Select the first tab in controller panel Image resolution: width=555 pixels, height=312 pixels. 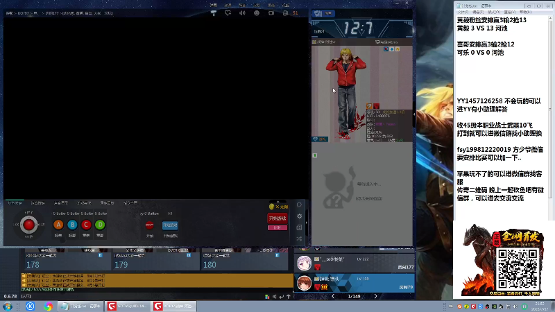[15, 203]
